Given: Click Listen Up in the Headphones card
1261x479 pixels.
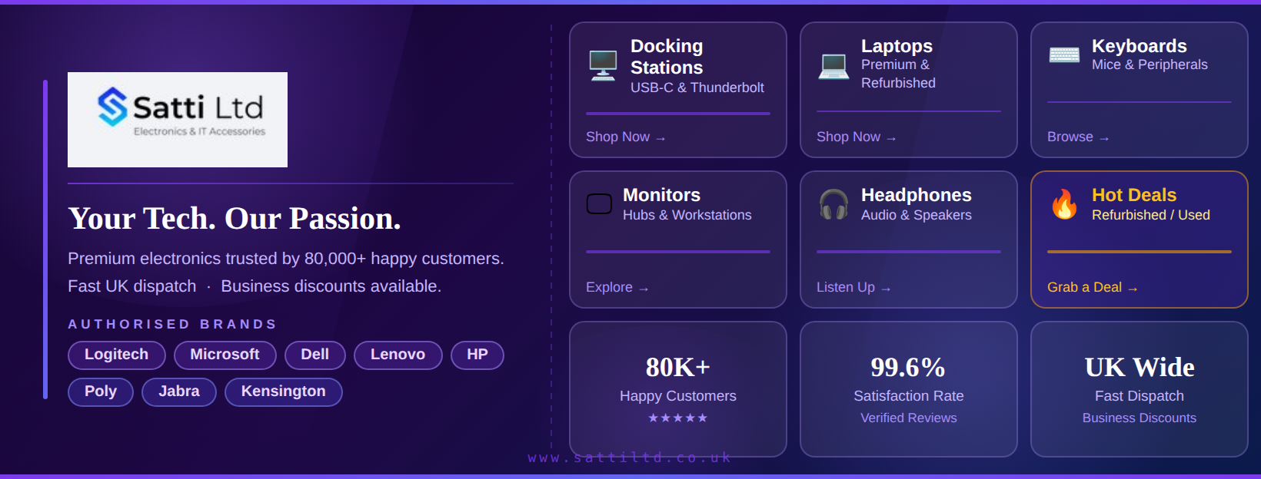Looking at the screenshot, I should click(853, 287).
